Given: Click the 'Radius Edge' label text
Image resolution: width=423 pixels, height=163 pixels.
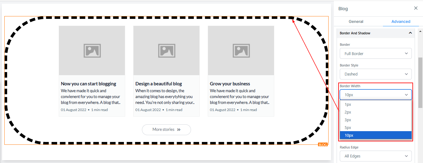Looking at the screenshot, I should click(349, 148).
